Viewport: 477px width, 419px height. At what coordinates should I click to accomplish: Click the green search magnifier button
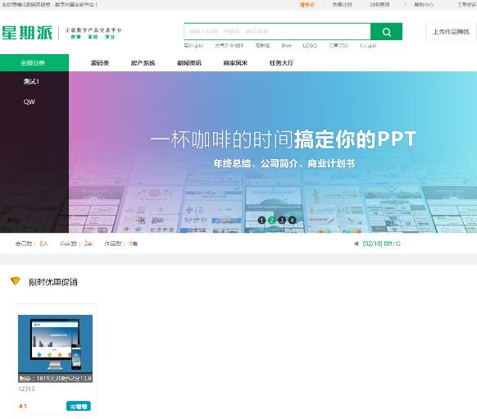[x=386, y=32]
